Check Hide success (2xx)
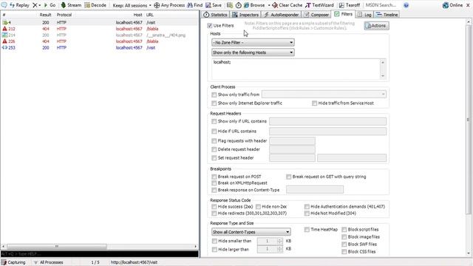The image size is (473, 266). pos(214,207)
